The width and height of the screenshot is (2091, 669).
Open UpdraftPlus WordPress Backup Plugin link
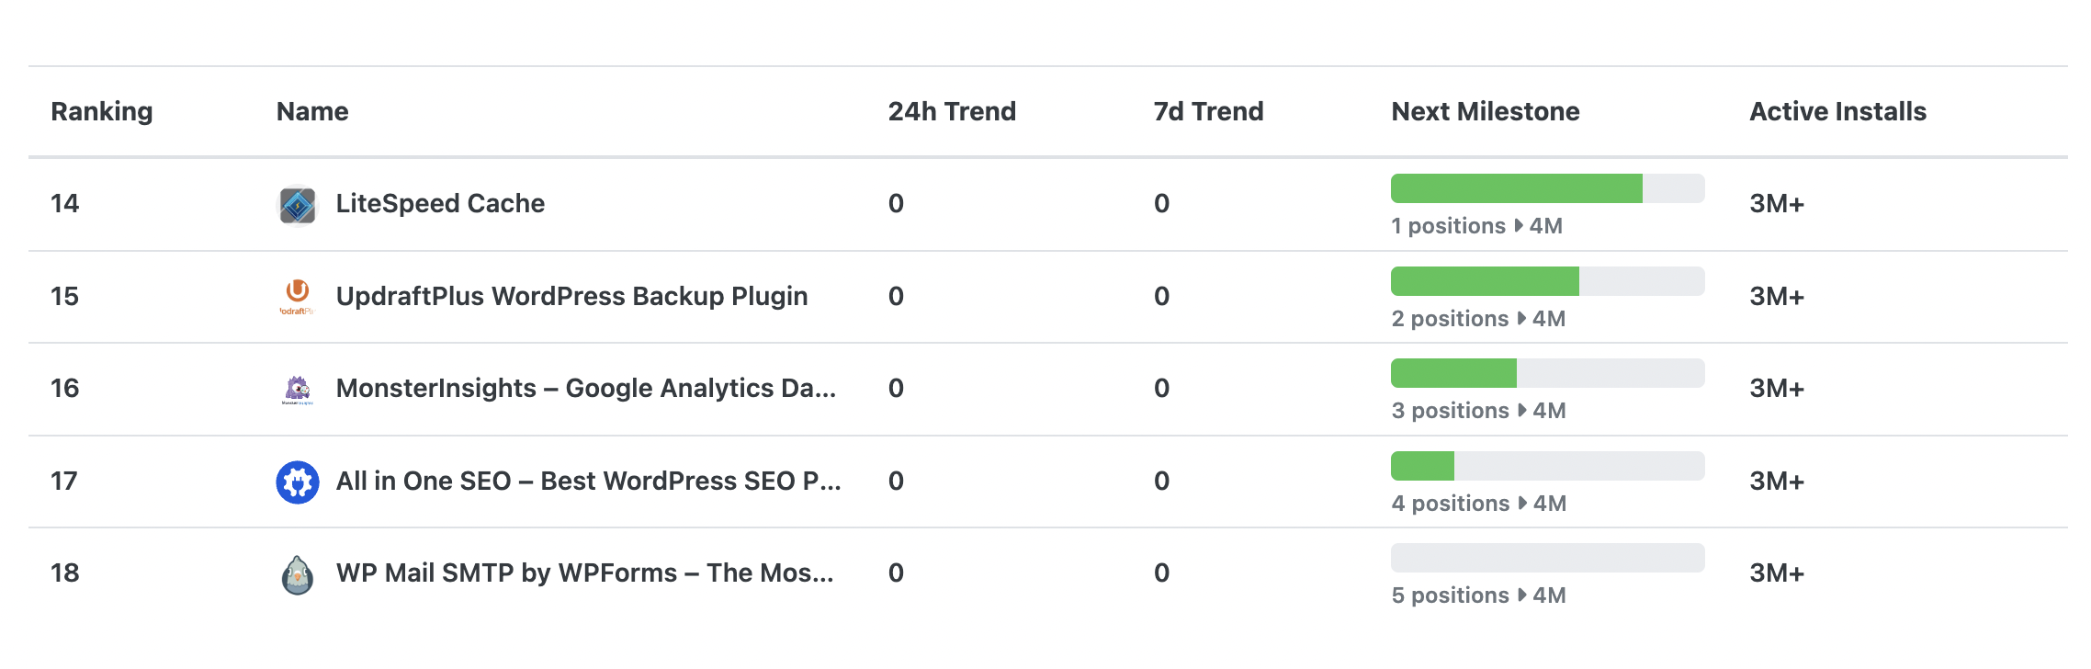tap(571, 296)
